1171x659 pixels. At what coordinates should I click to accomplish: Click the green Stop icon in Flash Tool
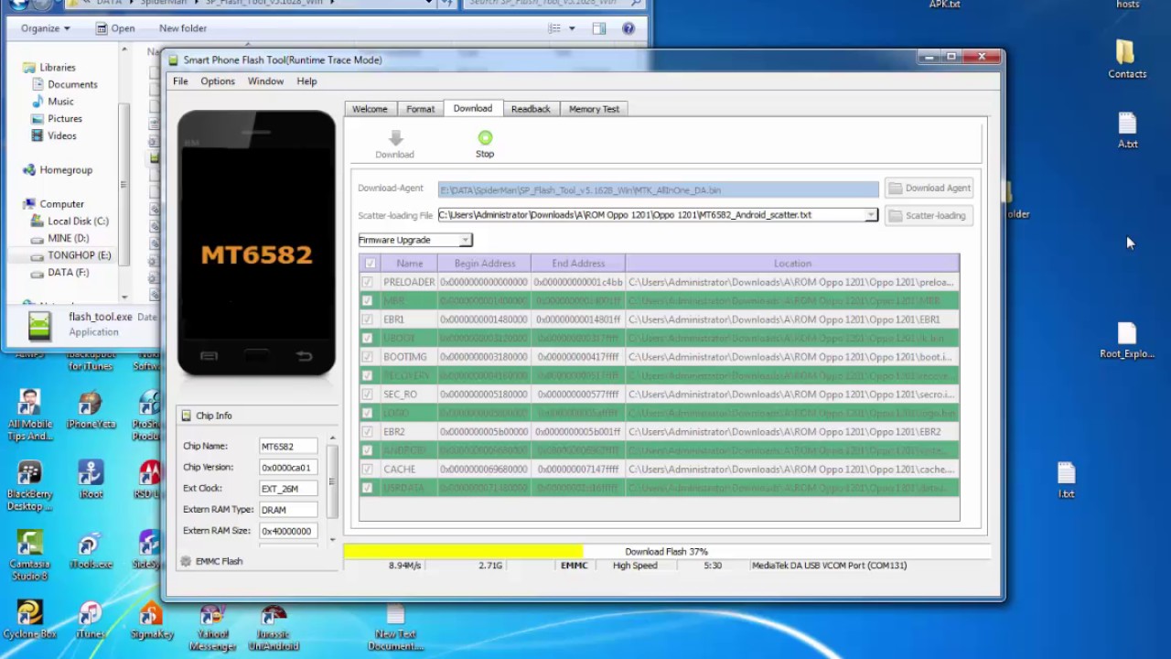tap(485, 137)
